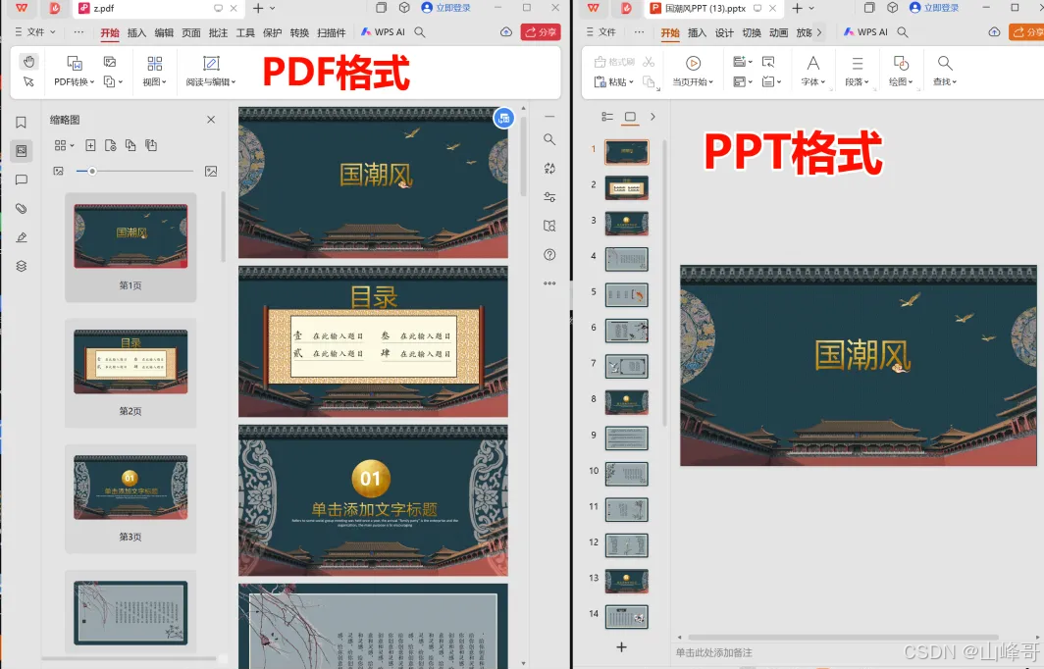1044x669 pixels.
Task: Click the red 分享 button in PDF window
Action: coord(541,32)
